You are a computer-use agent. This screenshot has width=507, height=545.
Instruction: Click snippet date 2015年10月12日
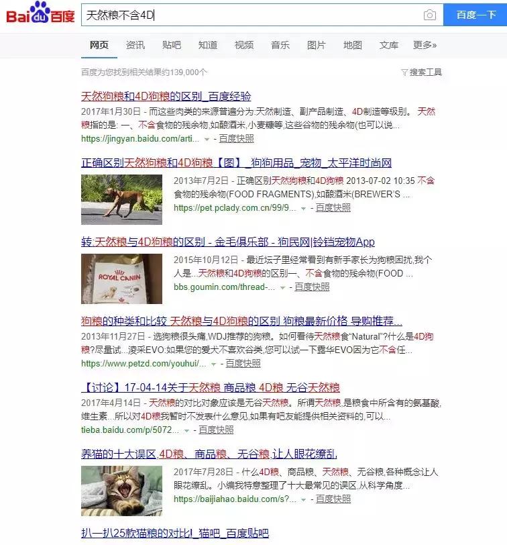pyautogui.click(x=206, y=260)
